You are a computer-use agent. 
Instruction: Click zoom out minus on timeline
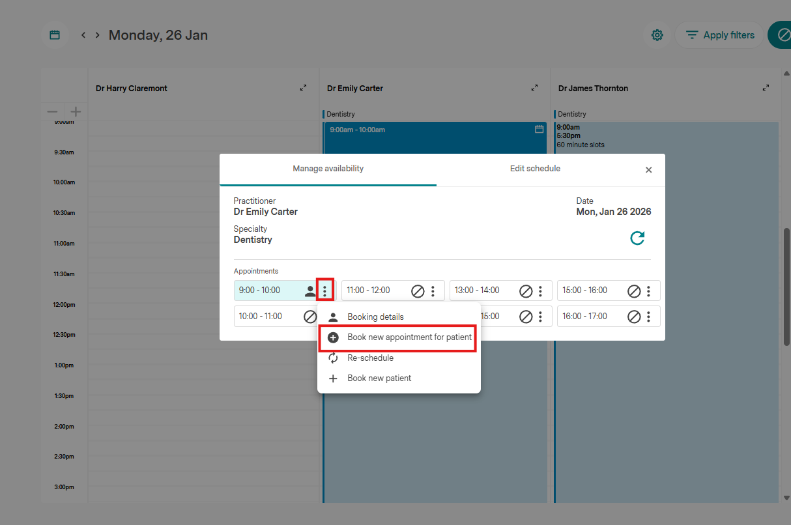(x=53, y=112)
